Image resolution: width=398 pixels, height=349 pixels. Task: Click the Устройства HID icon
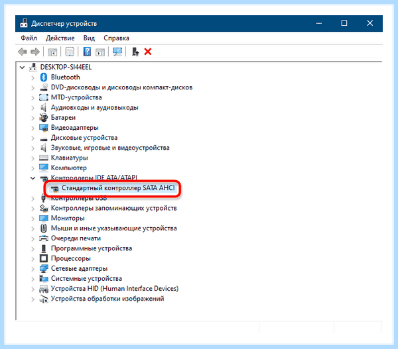tap(44, 289)
